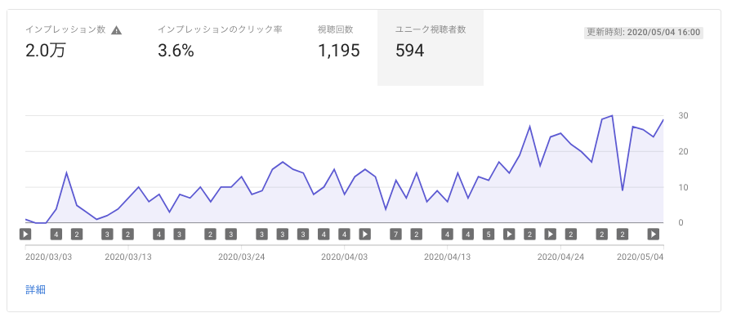Open the 詳細 link
Viewport: 732px width, 322px height.
pyautogui.click(x=35, y=289)
